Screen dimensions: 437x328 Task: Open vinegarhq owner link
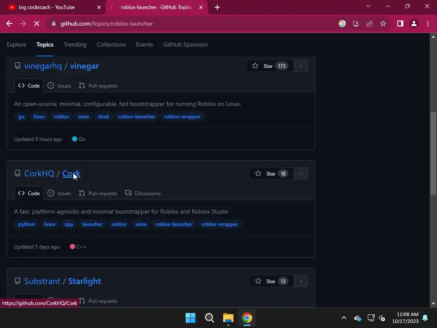43,66
